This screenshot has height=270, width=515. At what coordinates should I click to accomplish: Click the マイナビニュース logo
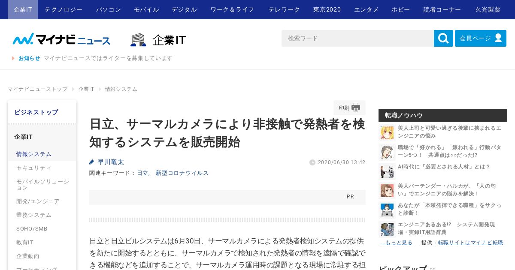point(61,39)
